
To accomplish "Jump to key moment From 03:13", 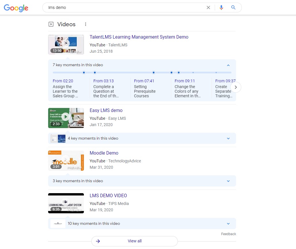I will coord(103,81).
